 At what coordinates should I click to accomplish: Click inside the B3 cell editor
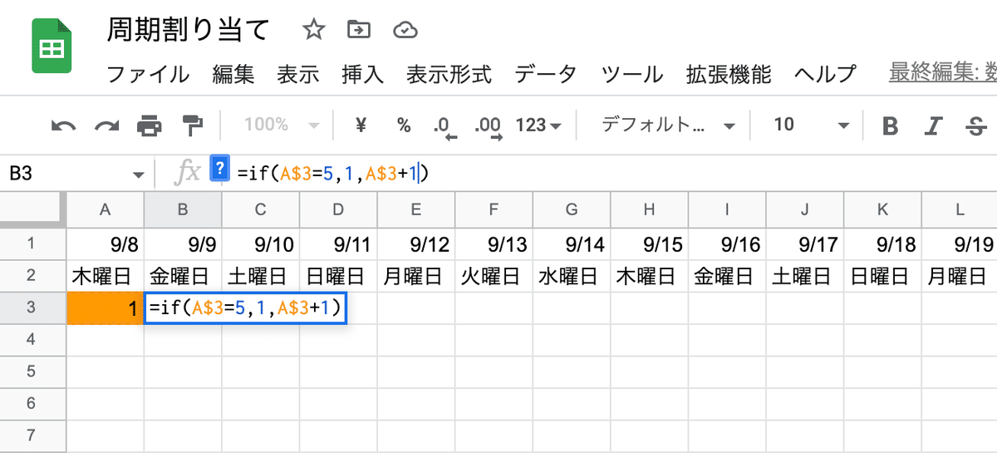[x=246, y=308]
